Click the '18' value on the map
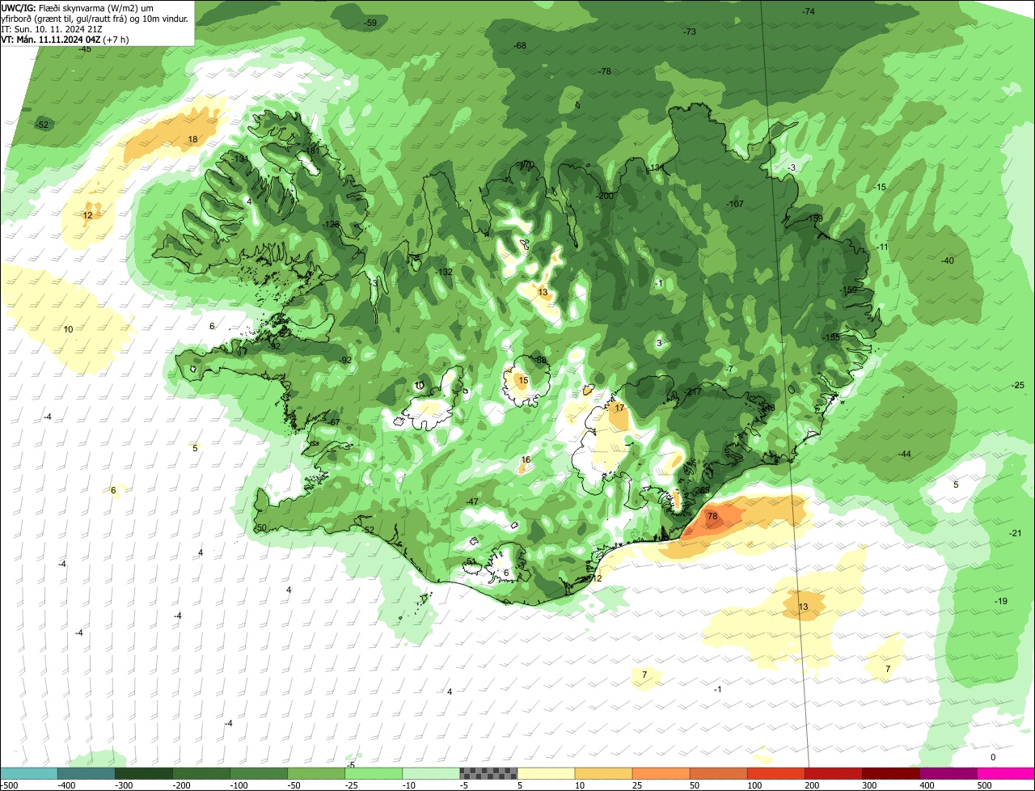 pos(192,140)
